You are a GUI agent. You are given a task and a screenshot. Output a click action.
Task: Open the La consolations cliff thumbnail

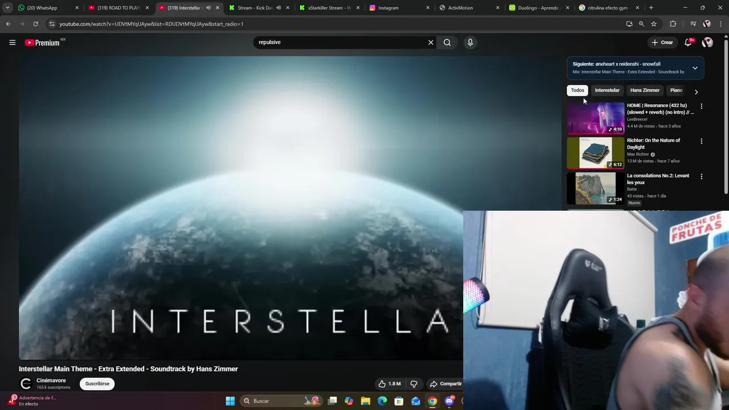coord(596,188)
